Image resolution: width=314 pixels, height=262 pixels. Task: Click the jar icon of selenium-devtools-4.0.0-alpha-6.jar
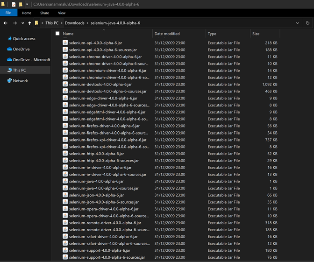[65, 84]
